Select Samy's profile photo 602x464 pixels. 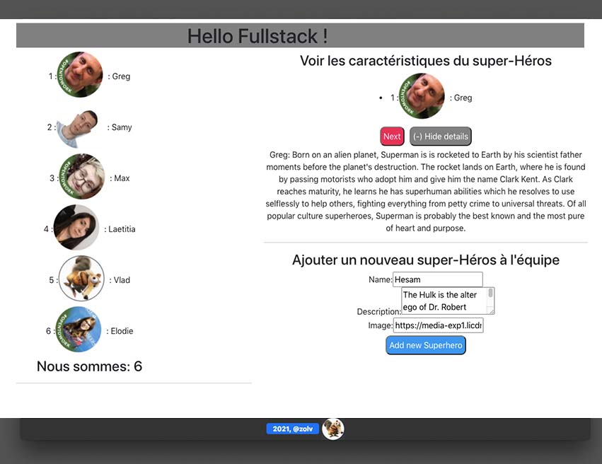click(x=77, y=127)
